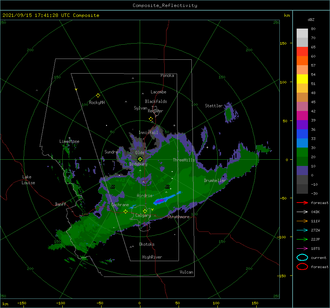Select dark orange 57-60 dBZ swatch
The image size is (330, 308).
pos(302,61)
